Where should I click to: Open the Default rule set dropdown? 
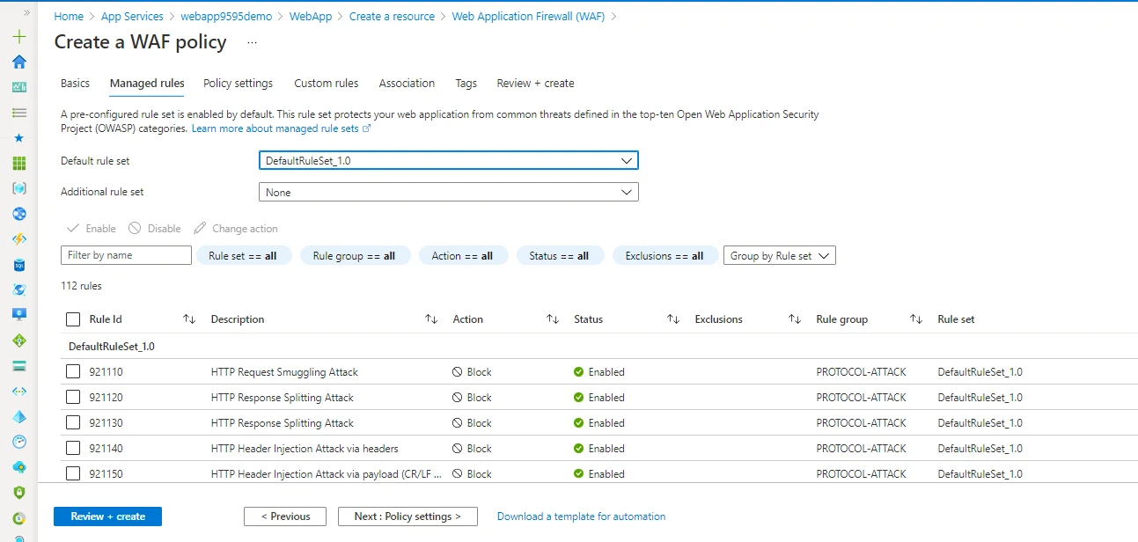pos(448,161)
